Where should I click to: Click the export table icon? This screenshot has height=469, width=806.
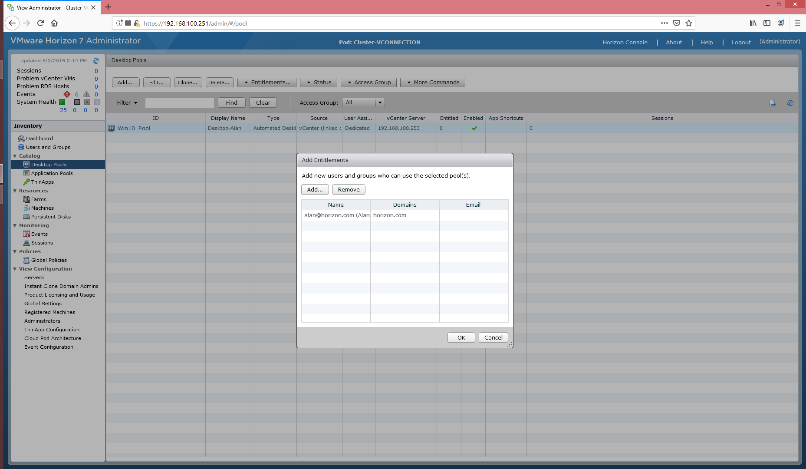pyautogui.click(x=773, y=103)
